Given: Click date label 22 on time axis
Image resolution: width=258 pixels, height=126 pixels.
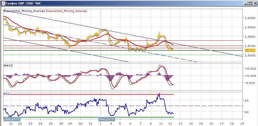Looking at the screenshot, I should [20, 124].
